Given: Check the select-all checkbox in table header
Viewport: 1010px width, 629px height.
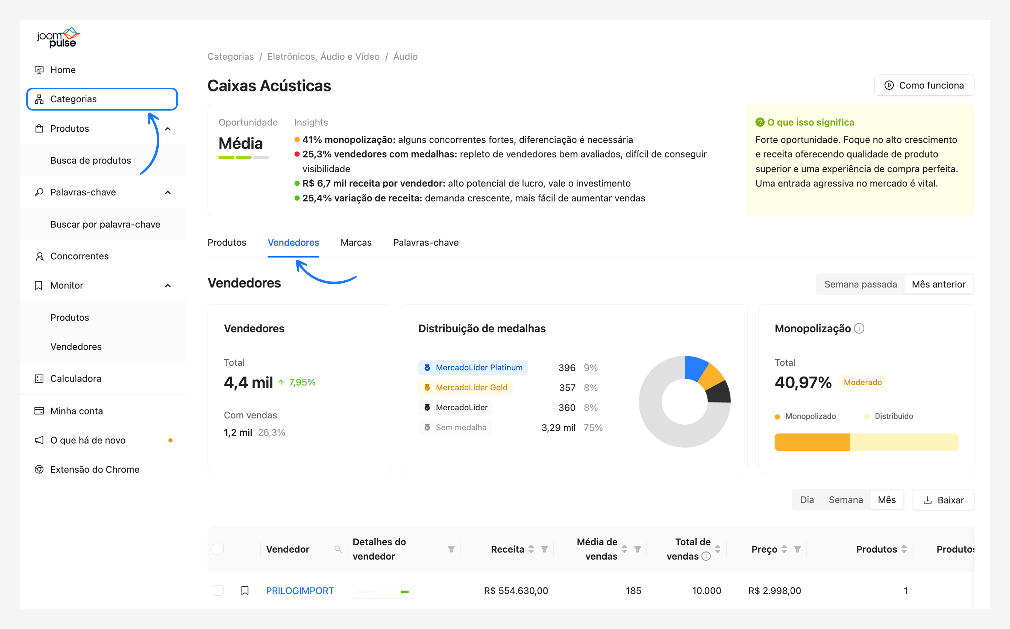Looking at the screenshot, I should (x=218, y=549).
